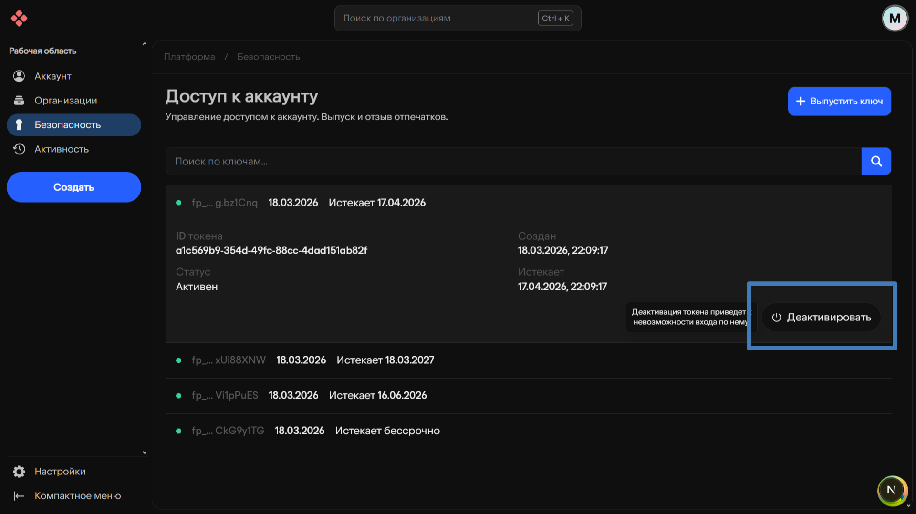The height and width of the screenshot is (514, 916).
Task: Open the user avatar M menu
Action: tap(895, 18)
